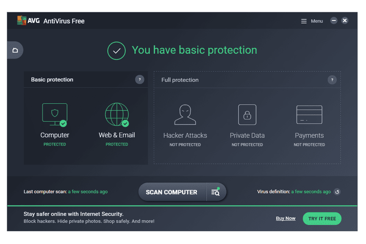Click the 'AntiVirus Free' title text

click(64, 21)
